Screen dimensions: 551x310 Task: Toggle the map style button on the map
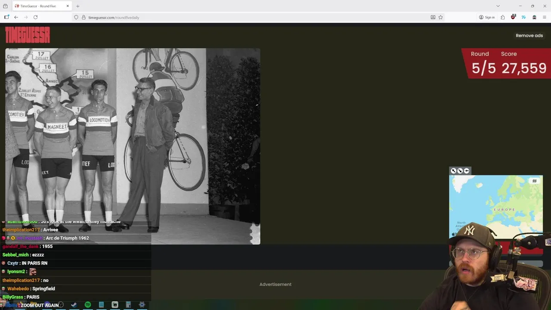pyautogui.click(x=534, y=181)
